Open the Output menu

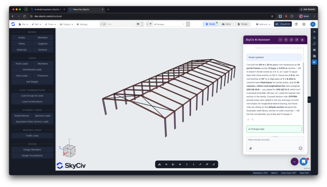[x=66, y=24]
